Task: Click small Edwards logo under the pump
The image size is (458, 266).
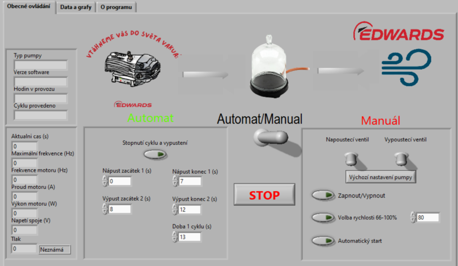Action: [133, 104]
